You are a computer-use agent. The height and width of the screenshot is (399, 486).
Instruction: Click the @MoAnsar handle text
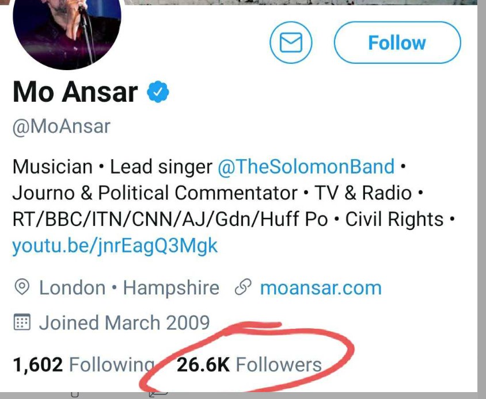pos(62,126)
